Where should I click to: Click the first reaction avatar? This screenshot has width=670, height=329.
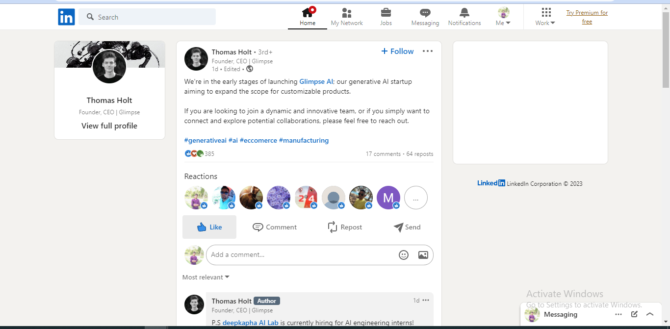[x=196, y=198]
